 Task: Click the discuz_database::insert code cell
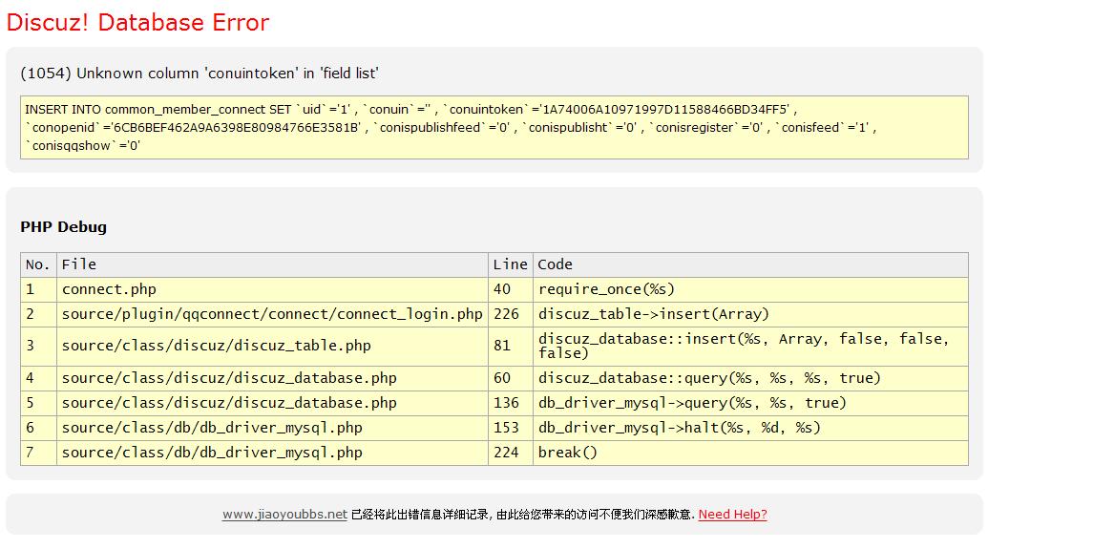(750, 347)
